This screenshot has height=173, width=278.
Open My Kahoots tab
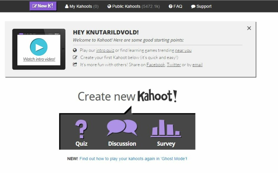82,6
